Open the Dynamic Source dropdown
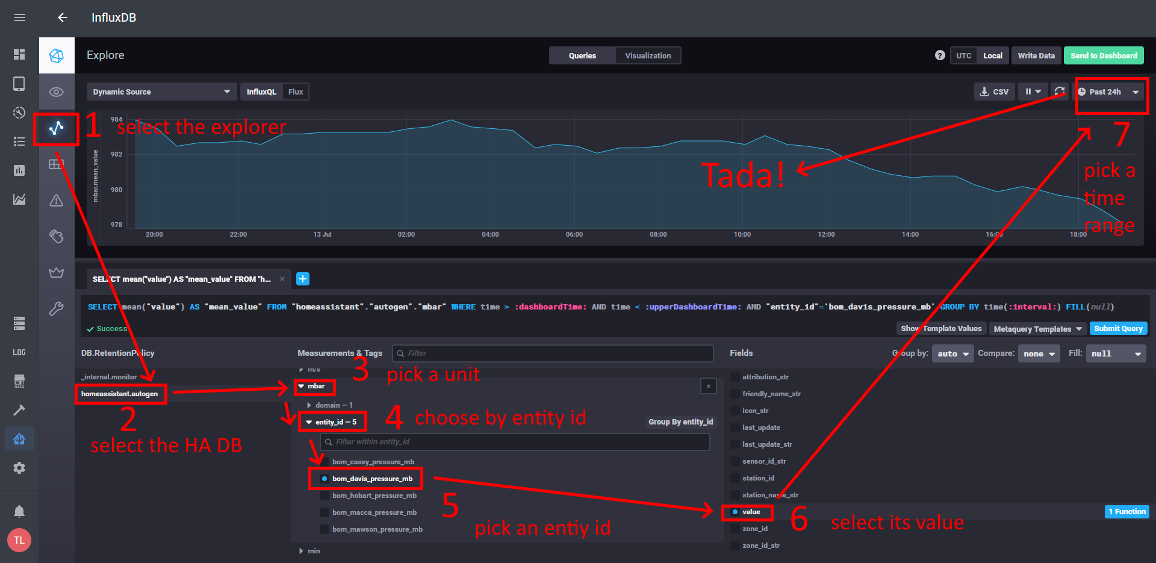The image size is (1156, 563). pos(161,92)
